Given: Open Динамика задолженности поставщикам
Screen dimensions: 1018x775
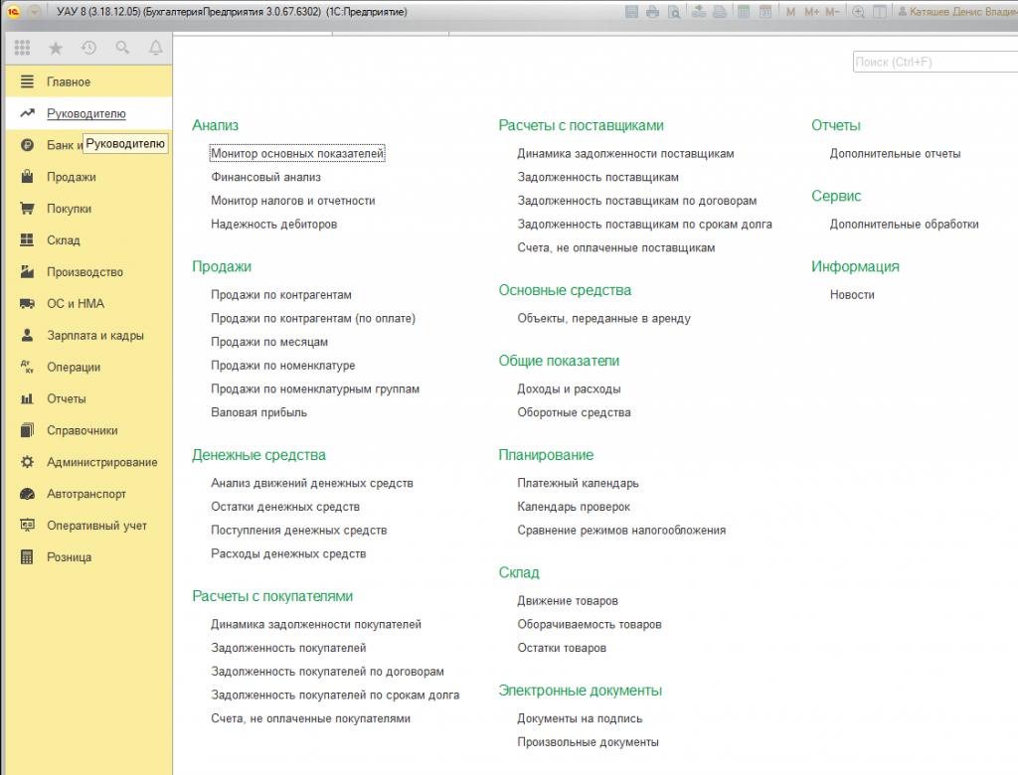Looking at the screenshot, I should (626, 153).
